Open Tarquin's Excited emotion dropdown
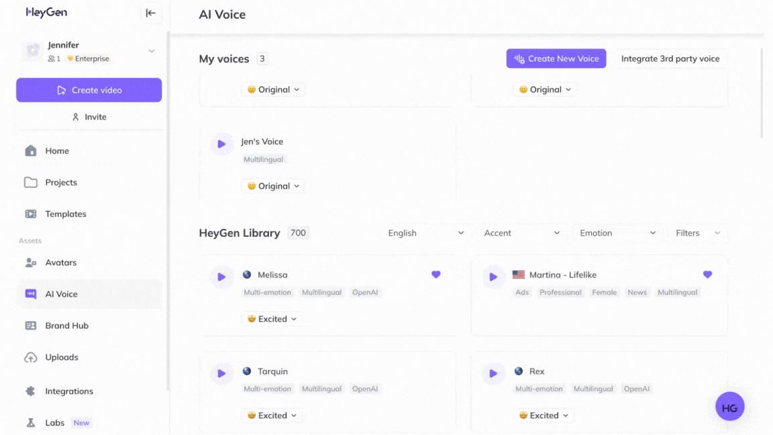This screenshot has height=435, width=773. pyautogui.click(x=272, y=416)
